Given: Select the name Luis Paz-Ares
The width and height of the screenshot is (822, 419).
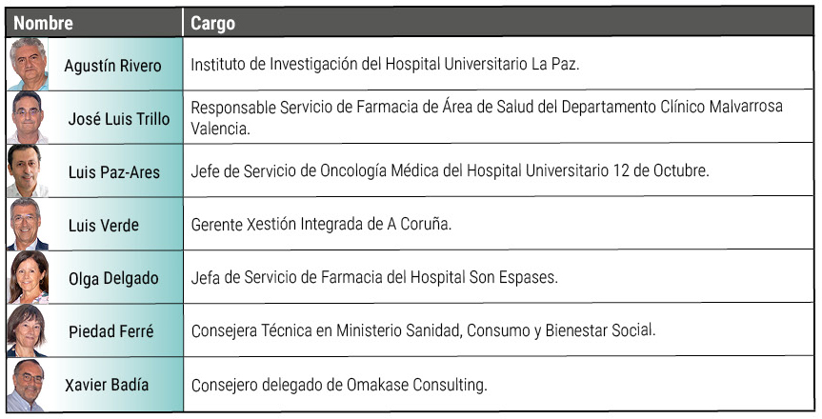Looking at the screenshot, I should (x=114, y=172).
